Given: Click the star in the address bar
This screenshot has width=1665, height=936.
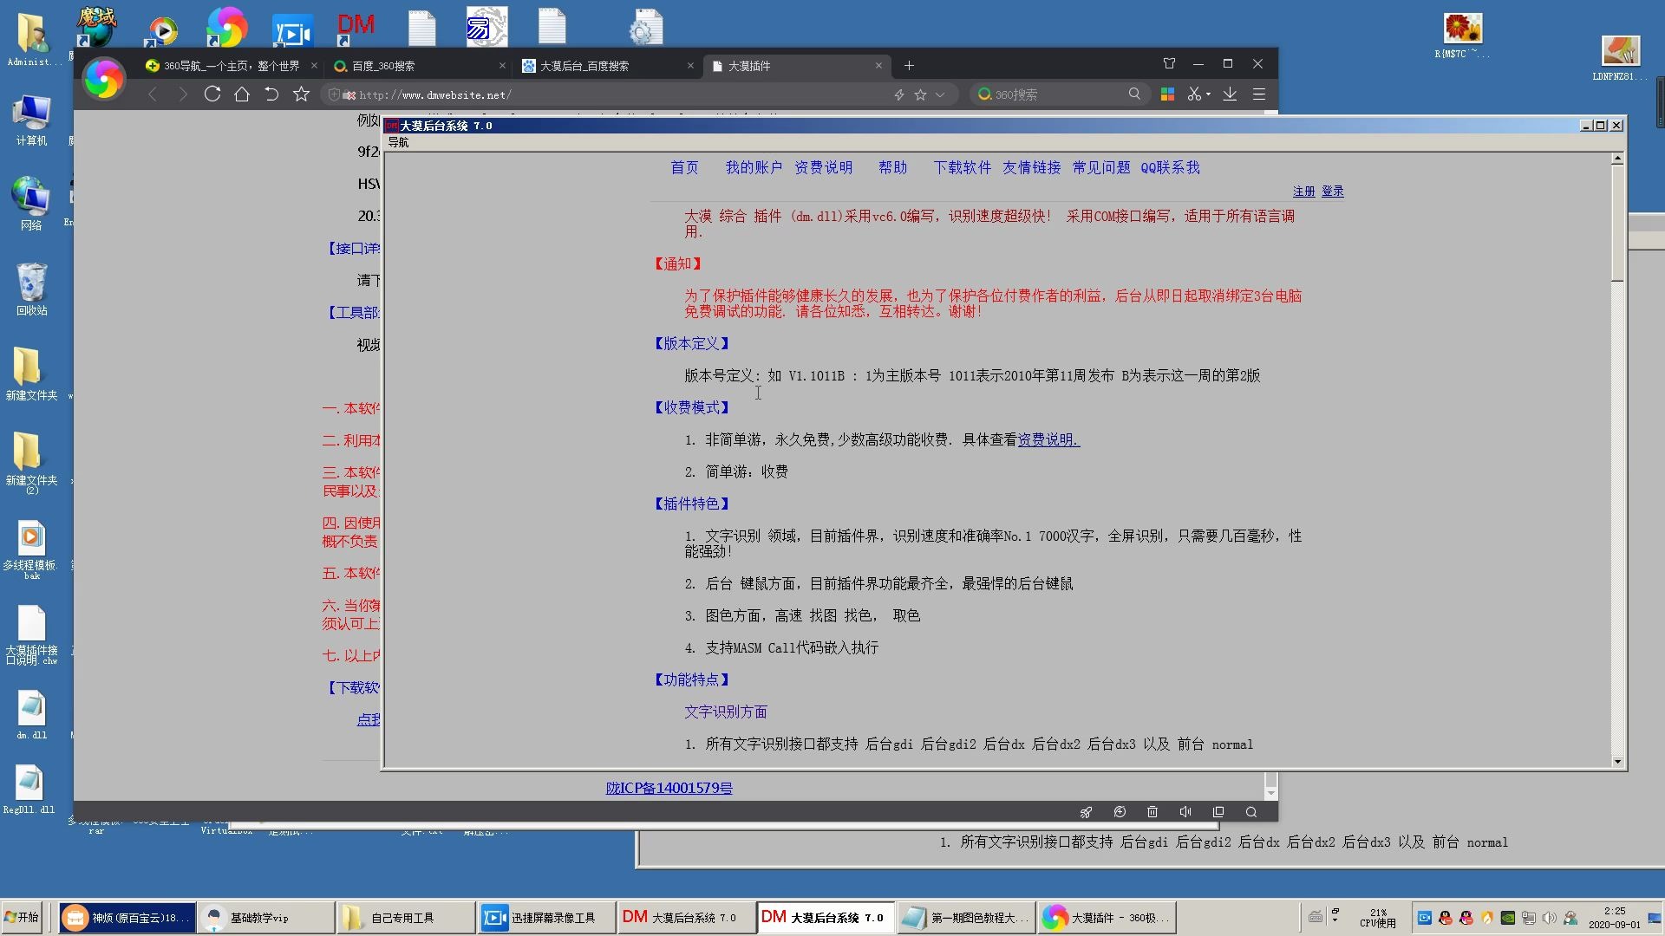Looking at the screenshot, I should pyautogui.click(x=920, y=95).
